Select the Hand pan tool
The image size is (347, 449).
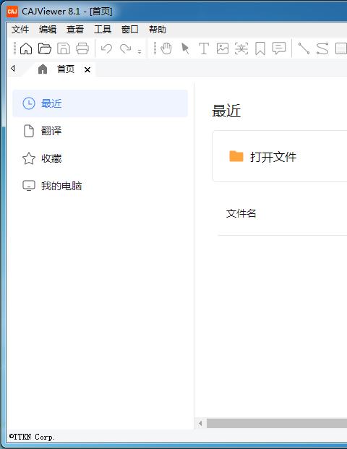(x=166, y=48)
